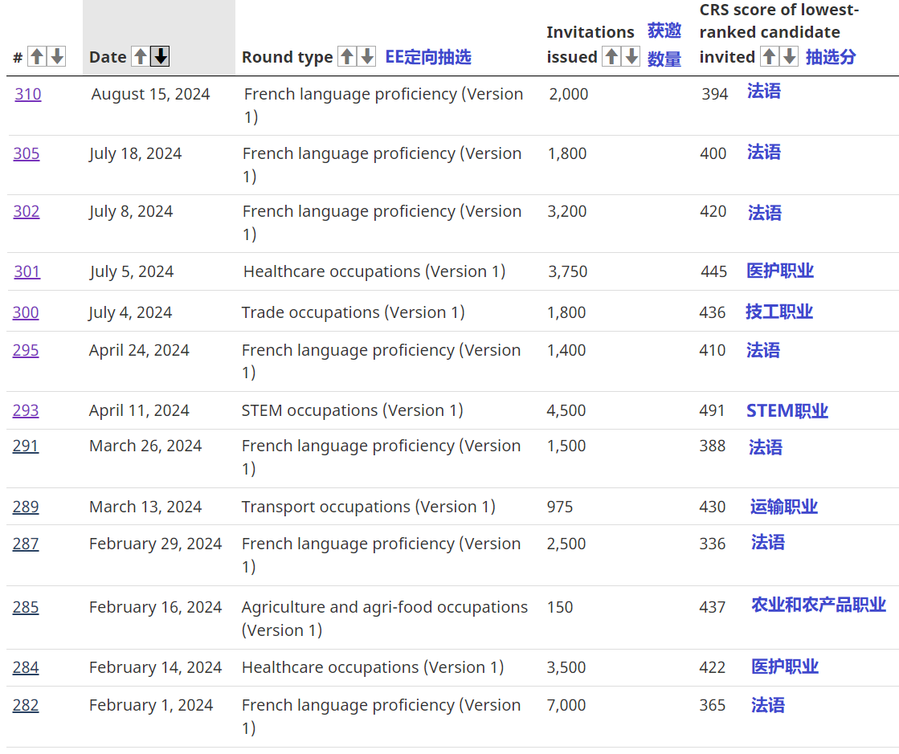The height and width of the screenshot is (754, 899).
Task: Open draw round 282 link
Action: pyautogui.click(x=26, y=705)
